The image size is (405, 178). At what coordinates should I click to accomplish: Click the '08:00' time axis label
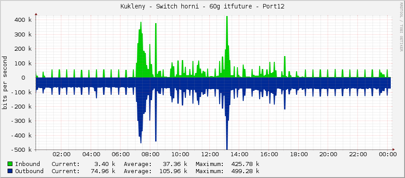point(150,154)
